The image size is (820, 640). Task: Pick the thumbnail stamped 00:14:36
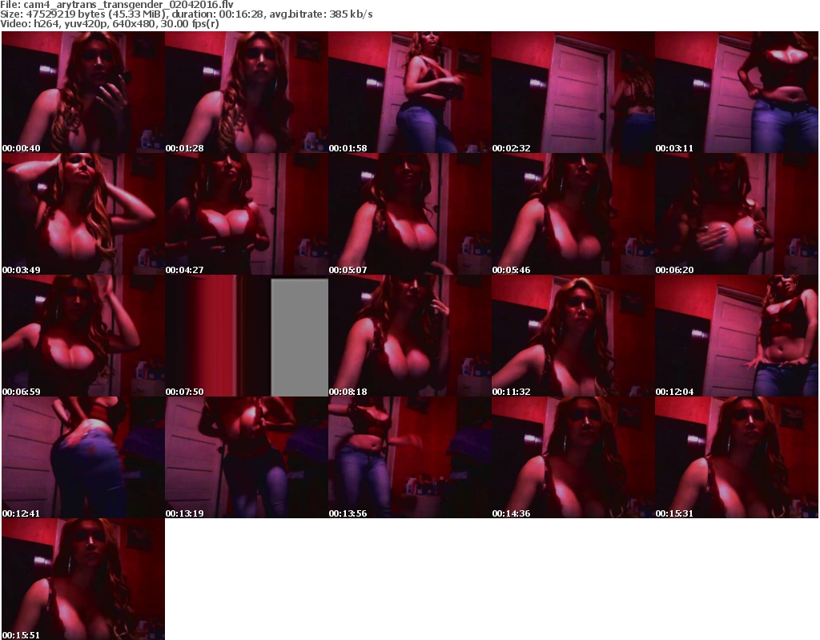(573, 457)
